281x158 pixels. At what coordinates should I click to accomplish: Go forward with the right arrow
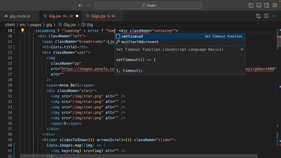point(88,5)
